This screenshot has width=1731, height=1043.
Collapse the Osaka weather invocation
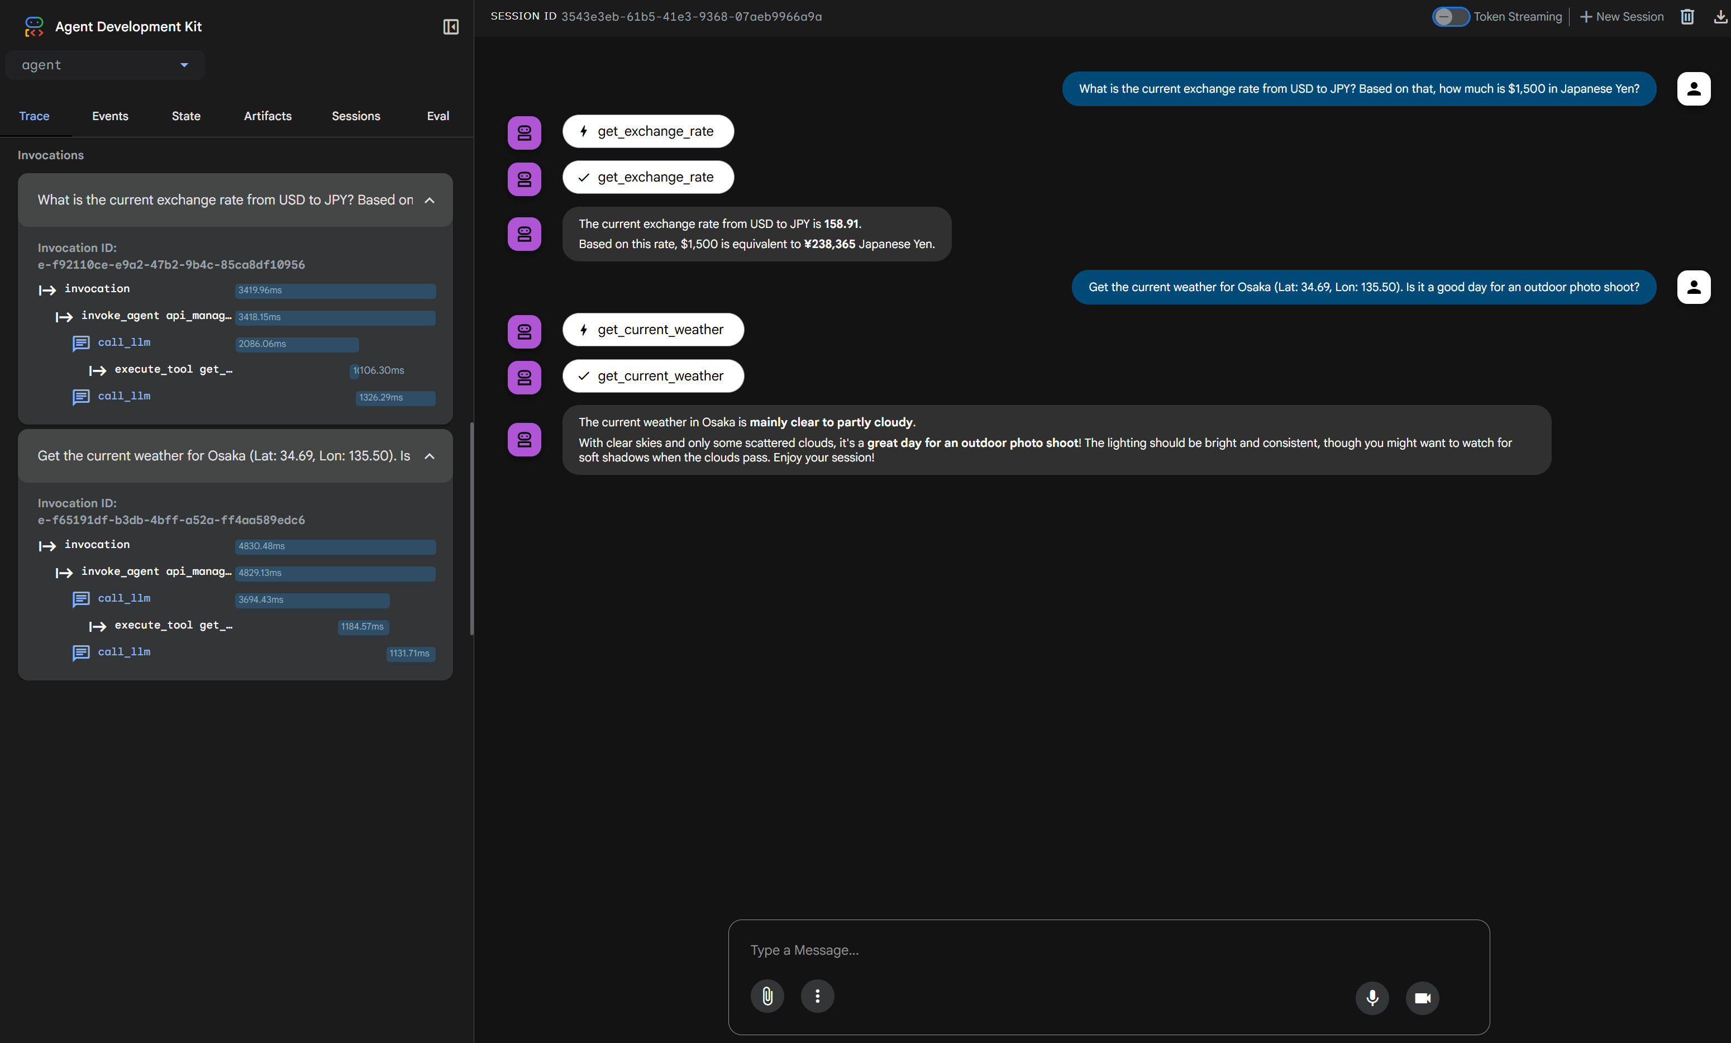[x=429, y=456]
